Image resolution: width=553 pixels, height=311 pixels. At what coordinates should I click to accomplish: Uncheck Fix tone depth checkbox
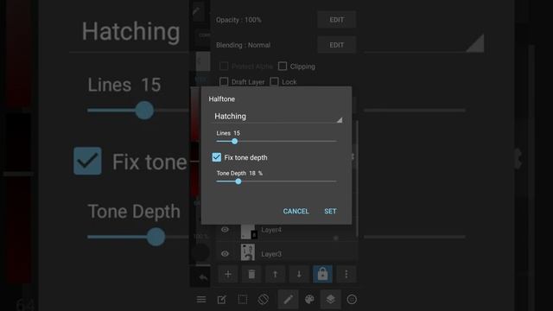[217, 157]
